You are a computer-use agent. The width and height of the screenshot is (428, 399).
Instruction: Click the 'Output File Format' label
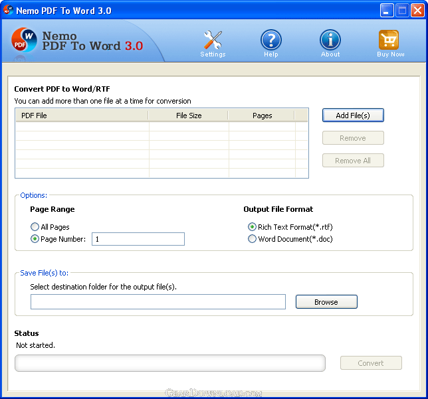(x=278, y=209)
